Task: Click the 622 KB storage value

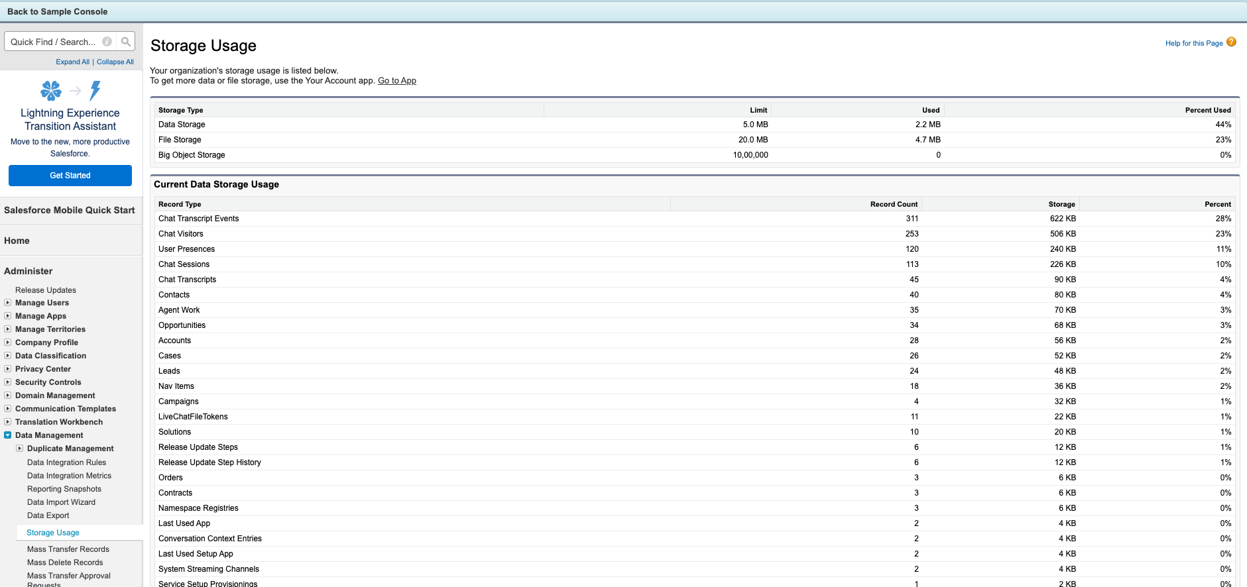Action: click(1063, 219)
